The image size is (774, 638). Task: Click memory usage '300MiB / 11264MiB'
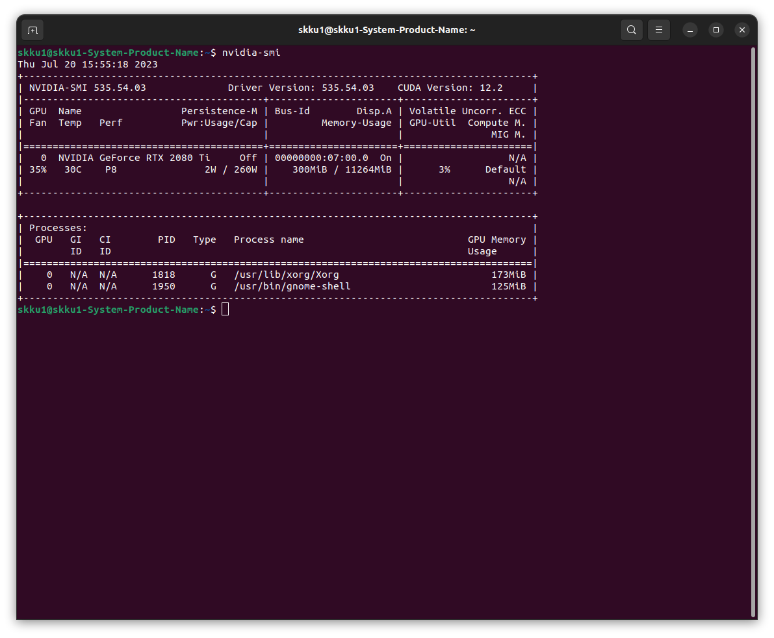coord(342,169)
